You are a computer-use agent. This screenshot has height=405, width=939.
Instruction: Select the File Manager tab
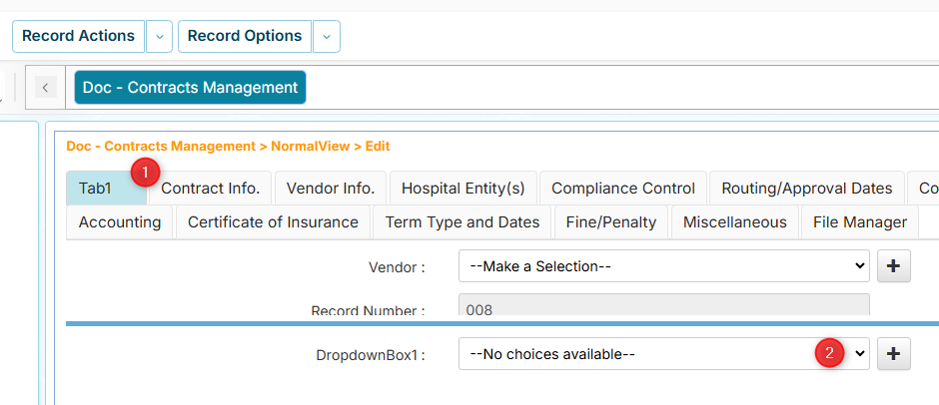(x=860, y=222)
